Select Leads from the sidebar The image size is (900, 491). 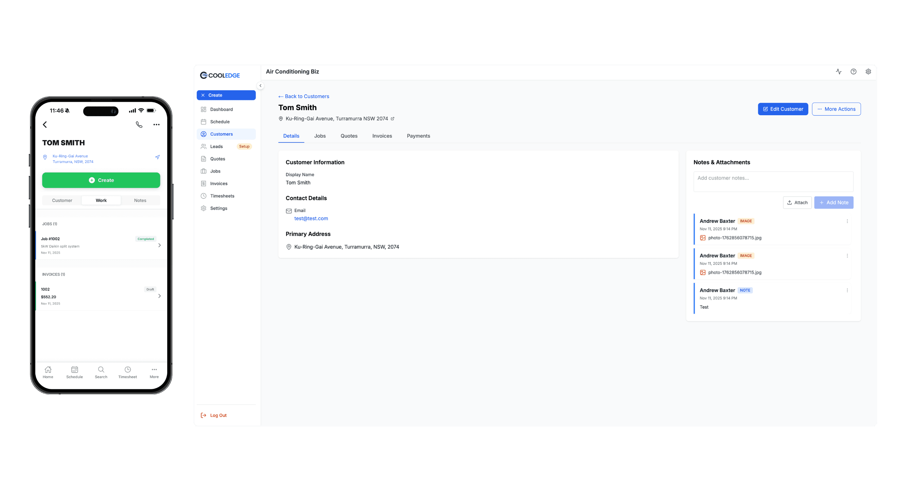pyautogui.click(x=217, y=146)
